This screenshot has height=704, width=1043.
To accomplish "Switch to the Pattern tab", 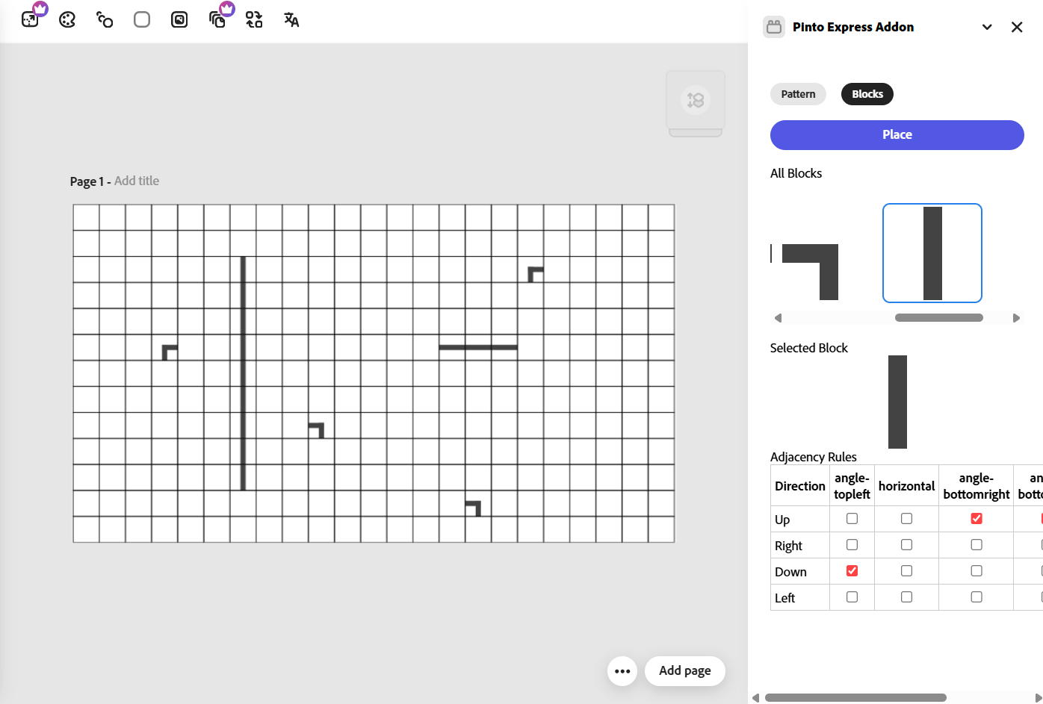I will click(x=798, y=94).
